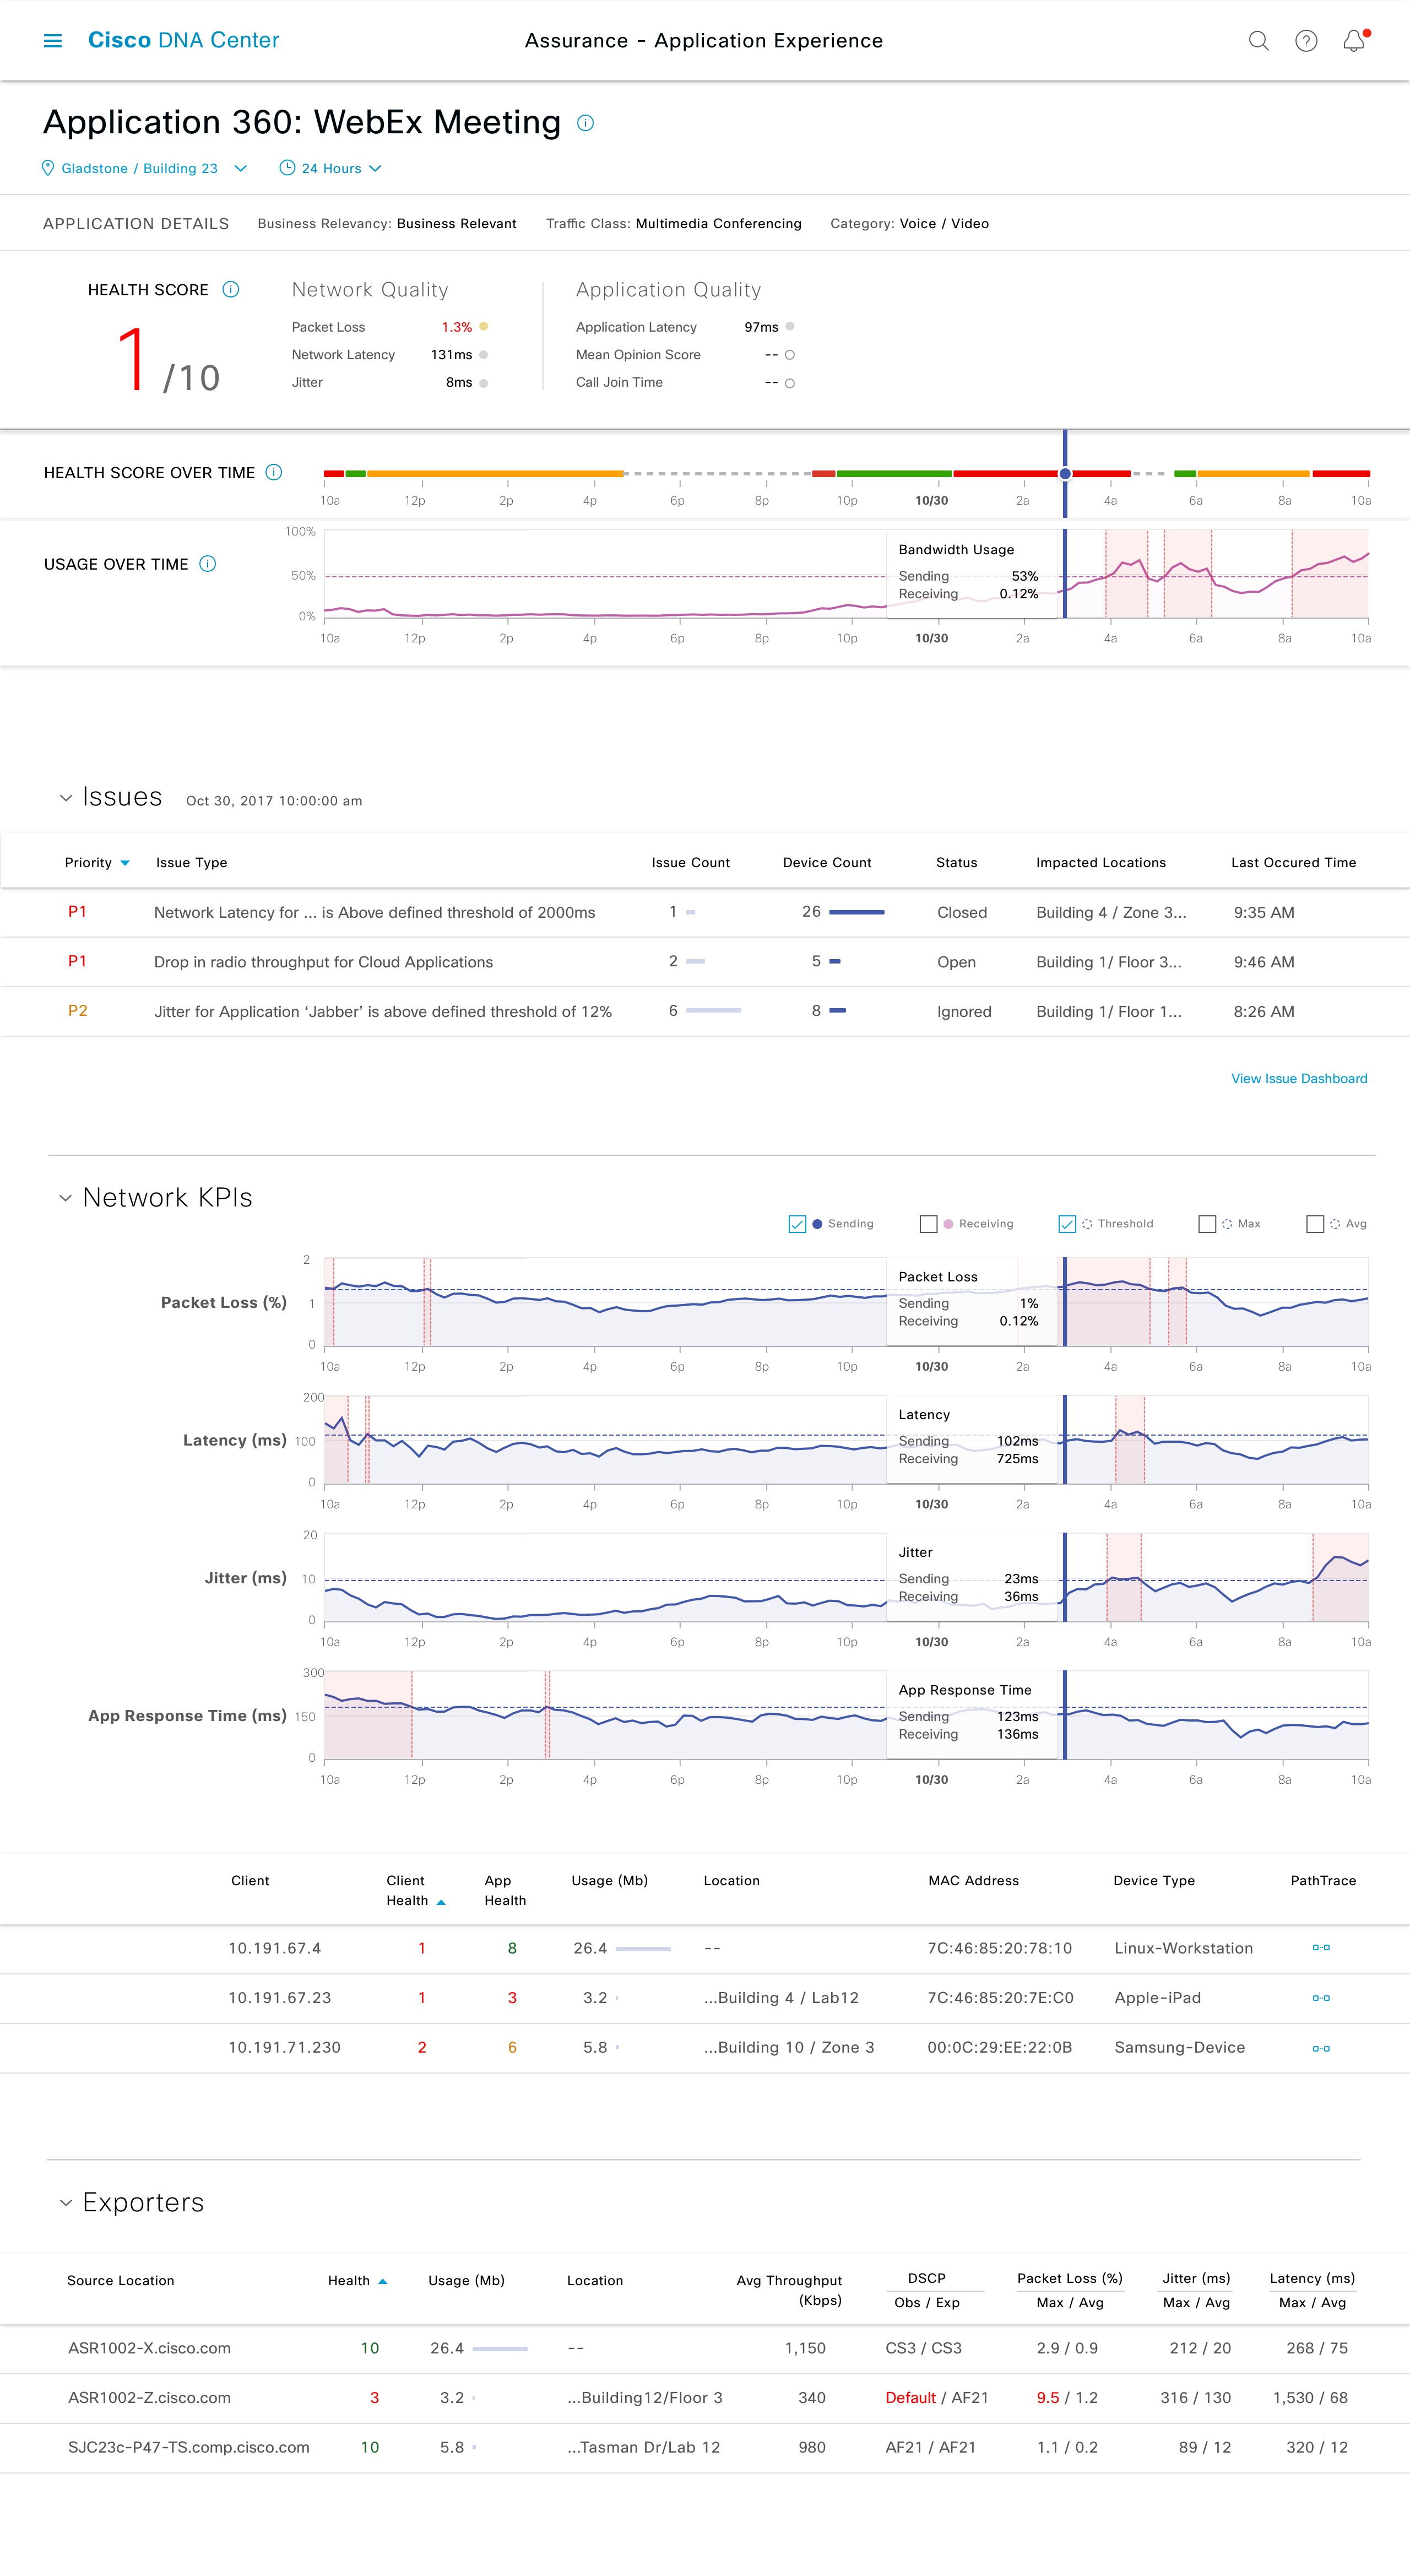This screenshot has height=2576, width=1410.
Task: Open exporter ASR1002-X.cisco.com
Action: [x=149, y=2348]
